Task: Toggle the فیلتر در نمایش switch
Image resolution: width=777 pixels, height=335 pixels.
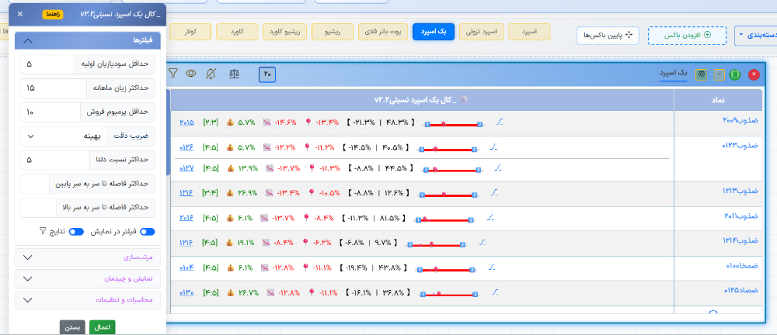Action: pyautogui.click(x=148, y=231)
